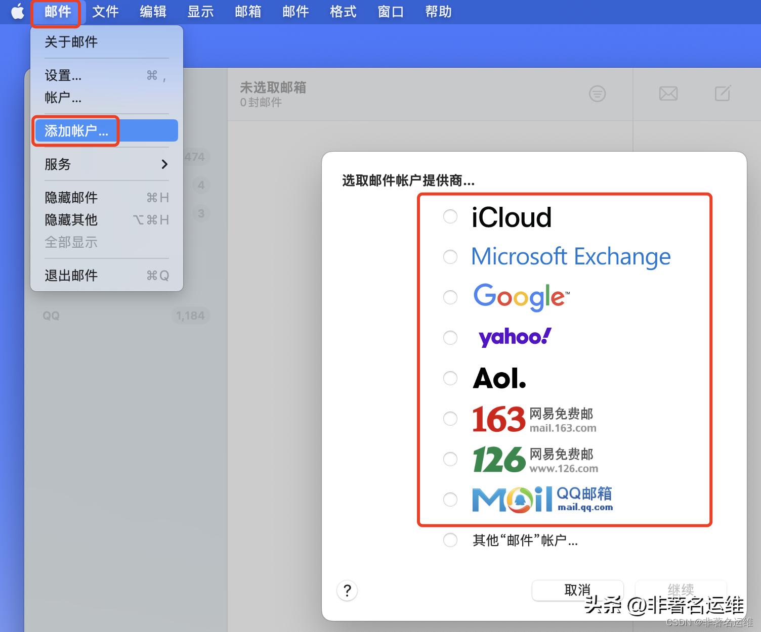Select the QQ邮箱 provider logo
The height and width of the screenshot is (632, 761).
pos(539,500)
